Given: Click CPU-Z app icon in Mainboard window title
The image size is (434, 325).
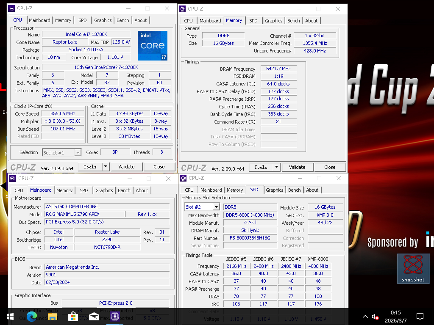Looking at the screenshot, I should coord(13,179).
